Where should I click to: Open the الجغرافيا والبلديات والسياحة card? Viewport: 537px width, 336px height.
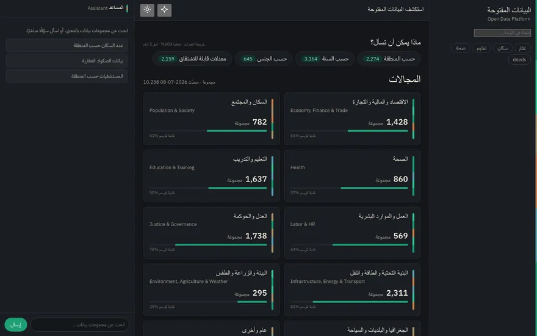point(352,329)
